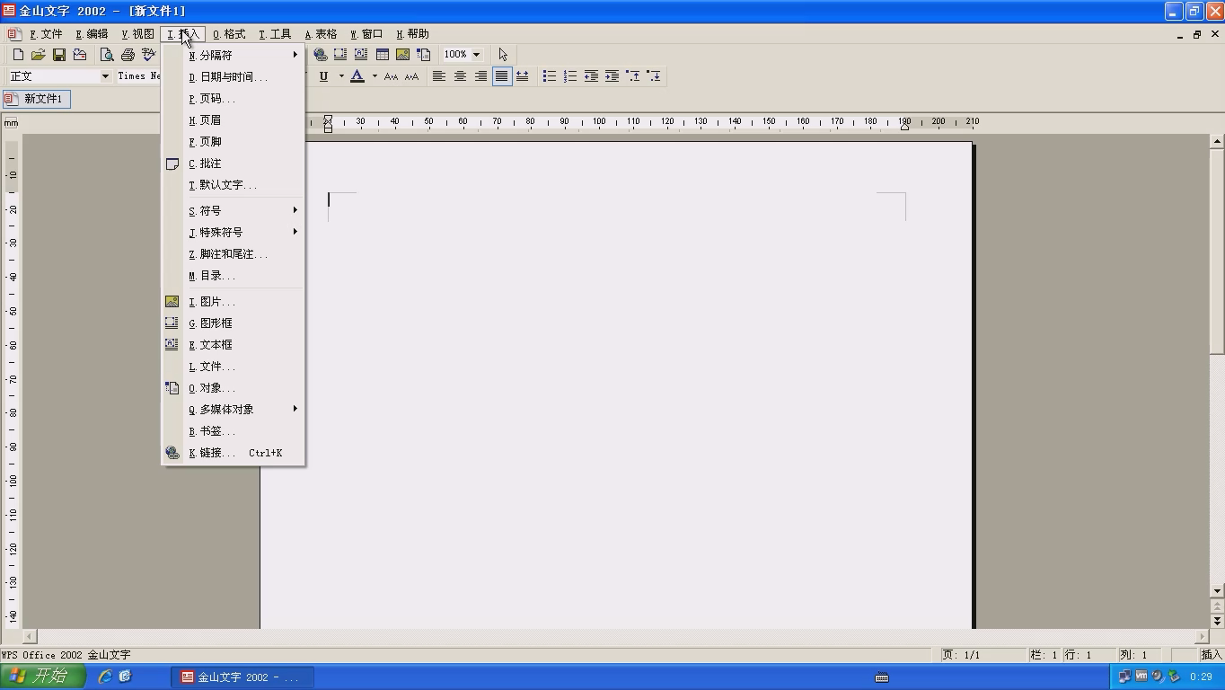
Task: Decrease the paragraph indent
Action: point(591,76)
